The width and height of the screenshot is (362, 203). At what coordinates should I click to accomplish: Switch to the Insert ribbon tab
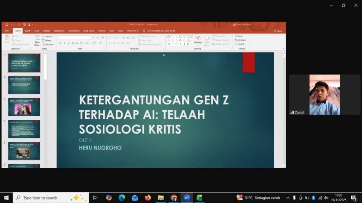[x=27, y=31]
